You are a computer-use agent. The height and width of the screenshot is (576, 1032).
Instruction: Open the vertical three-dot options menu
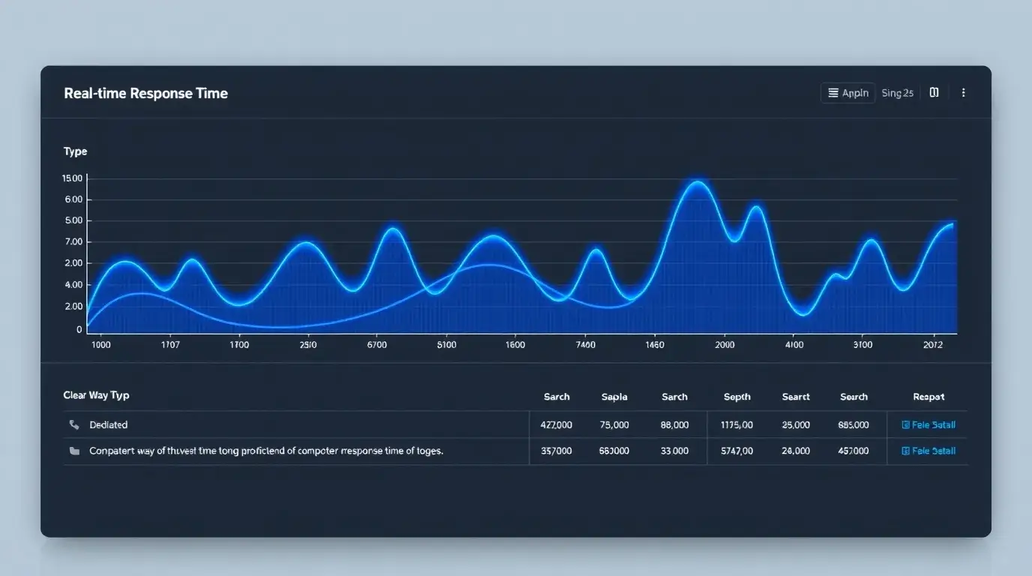click(x=963, y=93)
